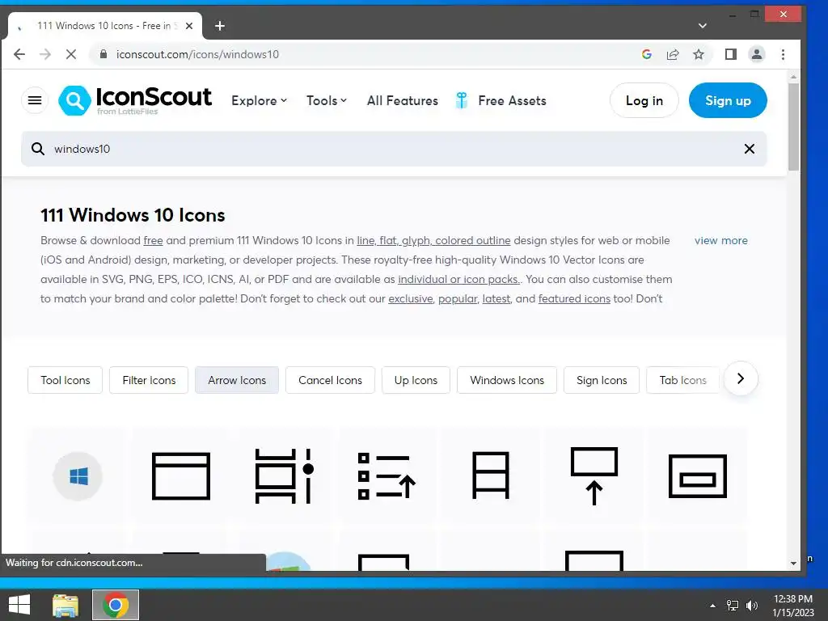Show more tag chips with right arrow
This screenshot has height=621, width=828.
[741, 378]
